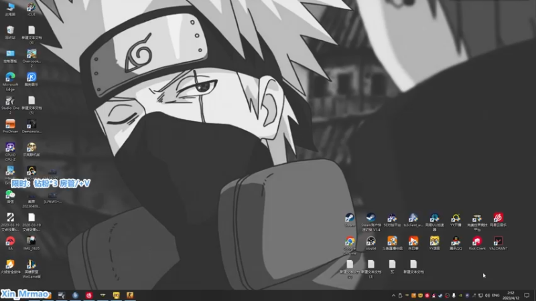Open the This PC desktop icon
The height and width of the screenshot is (301, 536).
click(x=10, y=9)
